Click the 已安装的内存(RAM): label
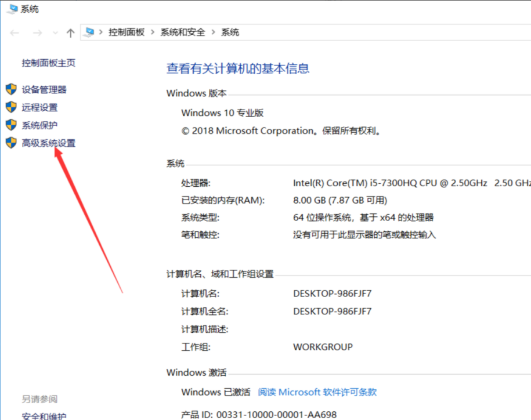 pyautogui.click(x=223, y=200)
